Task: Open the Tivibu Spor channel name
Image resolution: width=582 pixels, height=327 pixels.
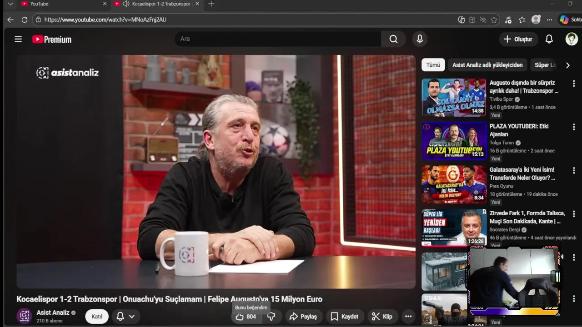Action: [x=501, y=99]
